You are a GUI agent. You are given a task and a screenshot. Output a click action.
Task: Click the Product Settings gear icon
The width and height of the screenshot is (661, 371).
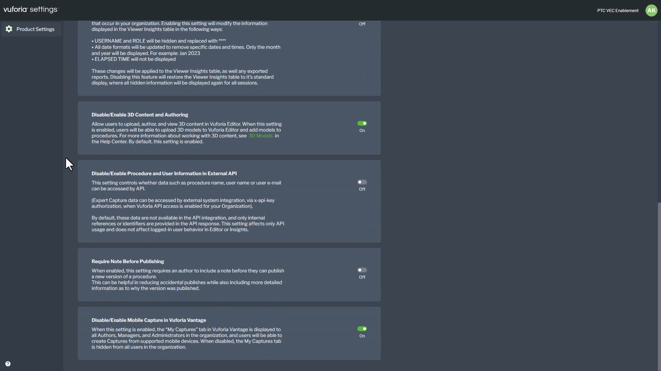9,29
